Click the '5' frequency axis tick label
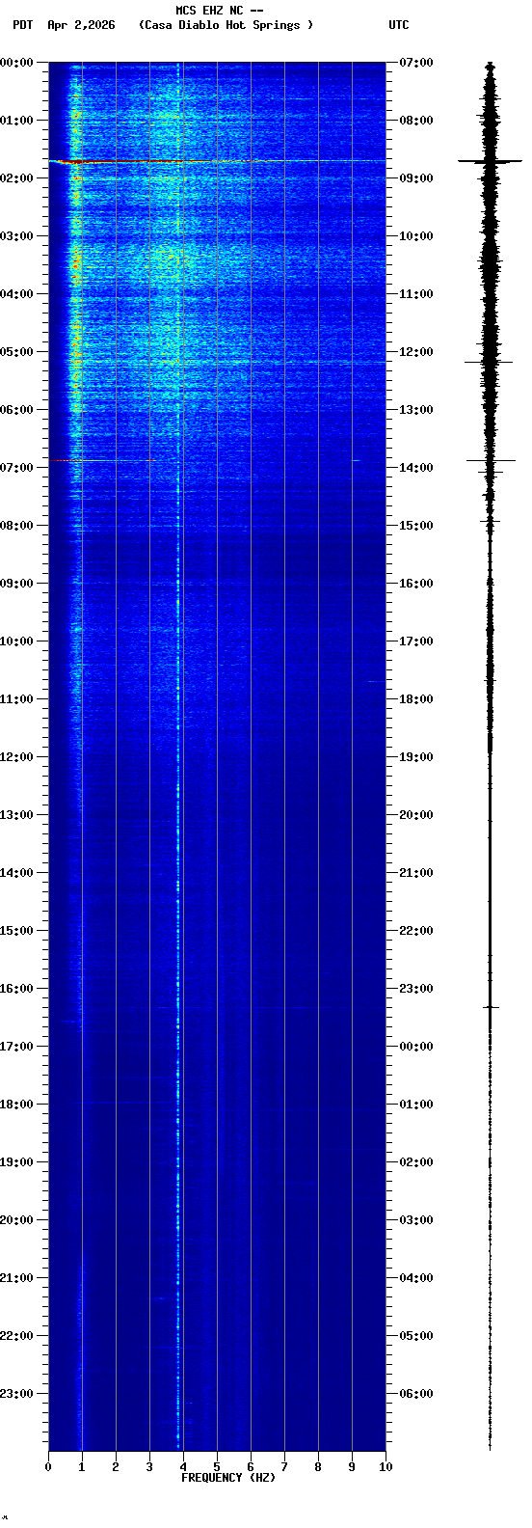532x1528 pixels. click(217, 1467)
